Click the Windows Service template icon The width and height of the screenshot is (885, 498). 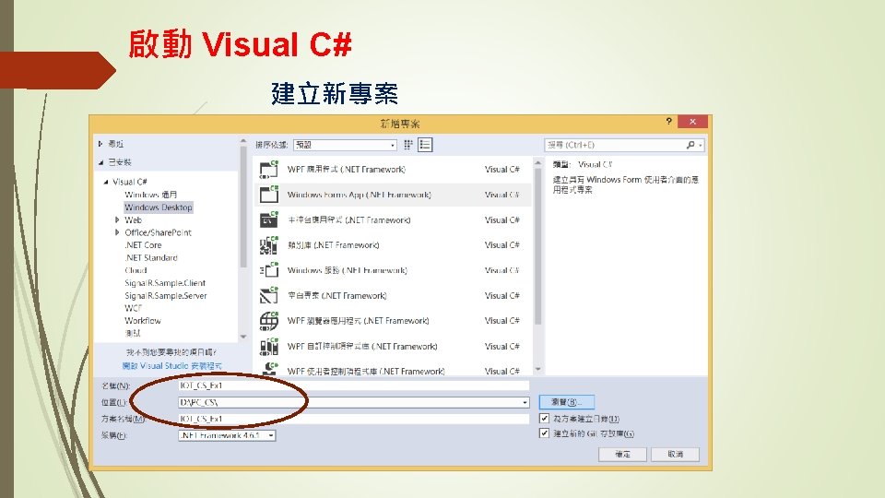[x=269, y=270]
